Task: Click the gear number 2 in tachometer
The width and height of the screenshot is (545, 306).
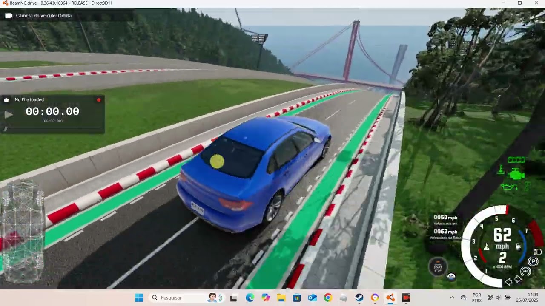Action: click(502, 258)
